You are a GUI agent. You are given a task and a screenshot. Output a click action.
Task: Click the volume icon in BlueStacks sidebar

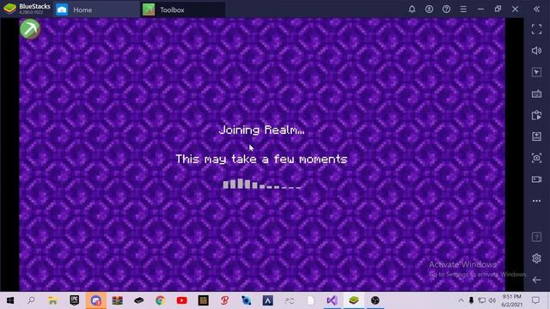click(x=536, y=51)
